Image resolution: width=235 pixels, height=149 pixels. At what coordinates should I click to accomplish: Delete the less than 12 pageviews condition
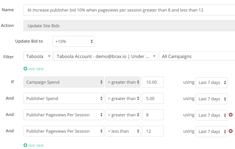pos(230,131)
